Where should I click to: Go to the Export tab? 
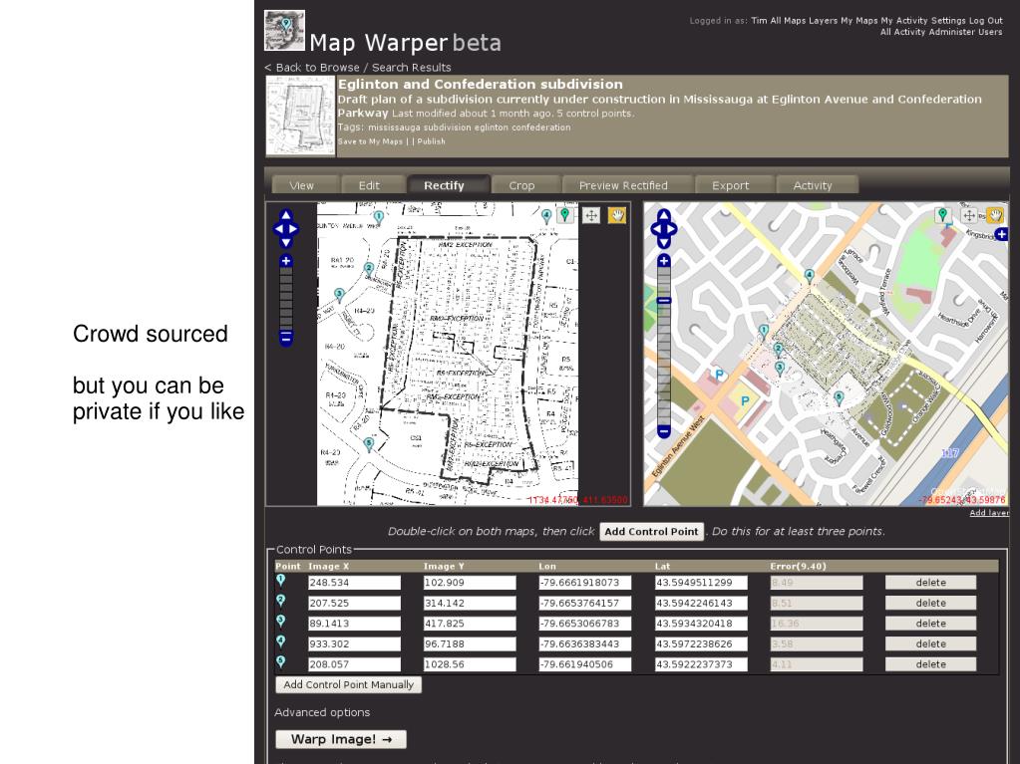tap(731, 185)
